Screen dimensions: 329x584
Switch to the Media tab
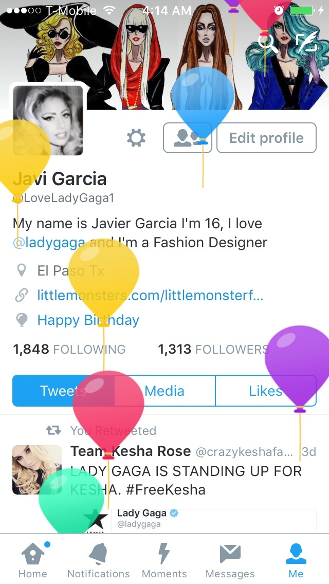click(164, 391)
